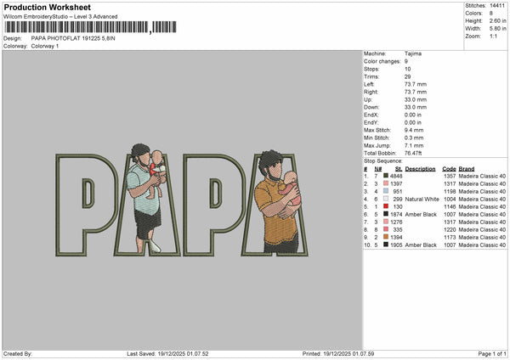Click the 'Natural White' description

click(x=422, y=199)
